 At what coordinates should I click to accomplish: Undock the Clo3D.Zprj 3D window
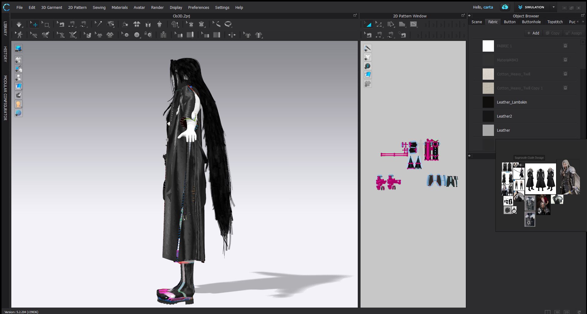click(355, 15)
